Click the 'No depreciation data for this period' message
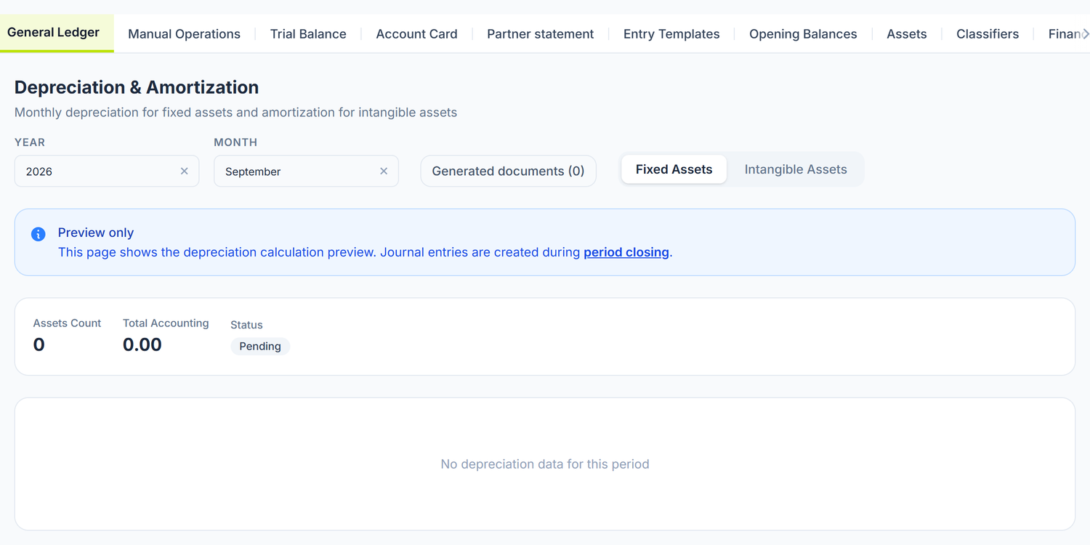This screenshot has width=1090, height=545. 545,464
